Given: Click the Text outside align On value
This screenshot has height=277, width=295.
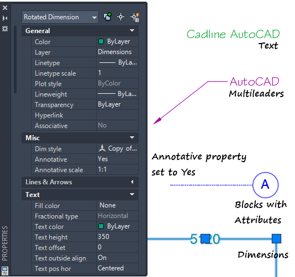Looking at the screenshot, I should coord(118,258).
